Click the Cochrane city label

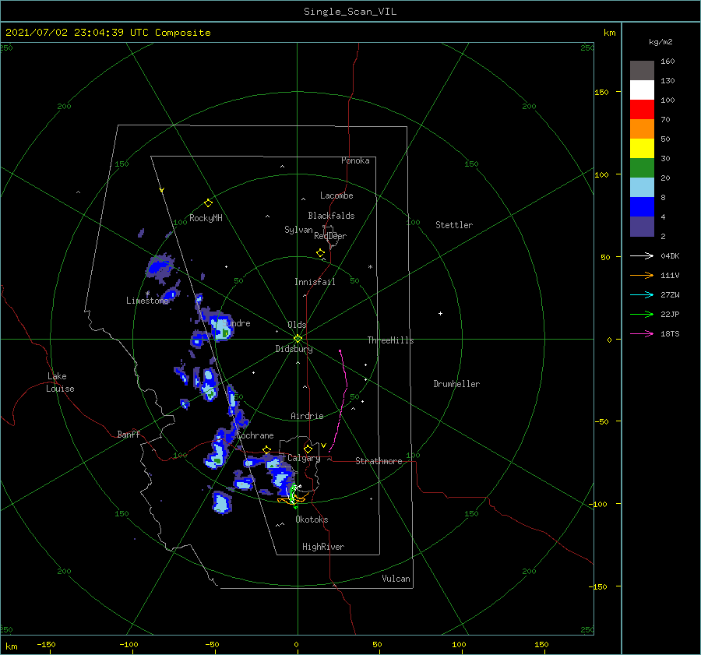point(255,435)
